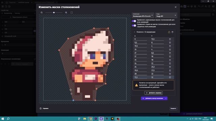Screen dimensions: 216x121
Task: Click the non-convex polygon warning message
Action: click(x=153, y=85)
